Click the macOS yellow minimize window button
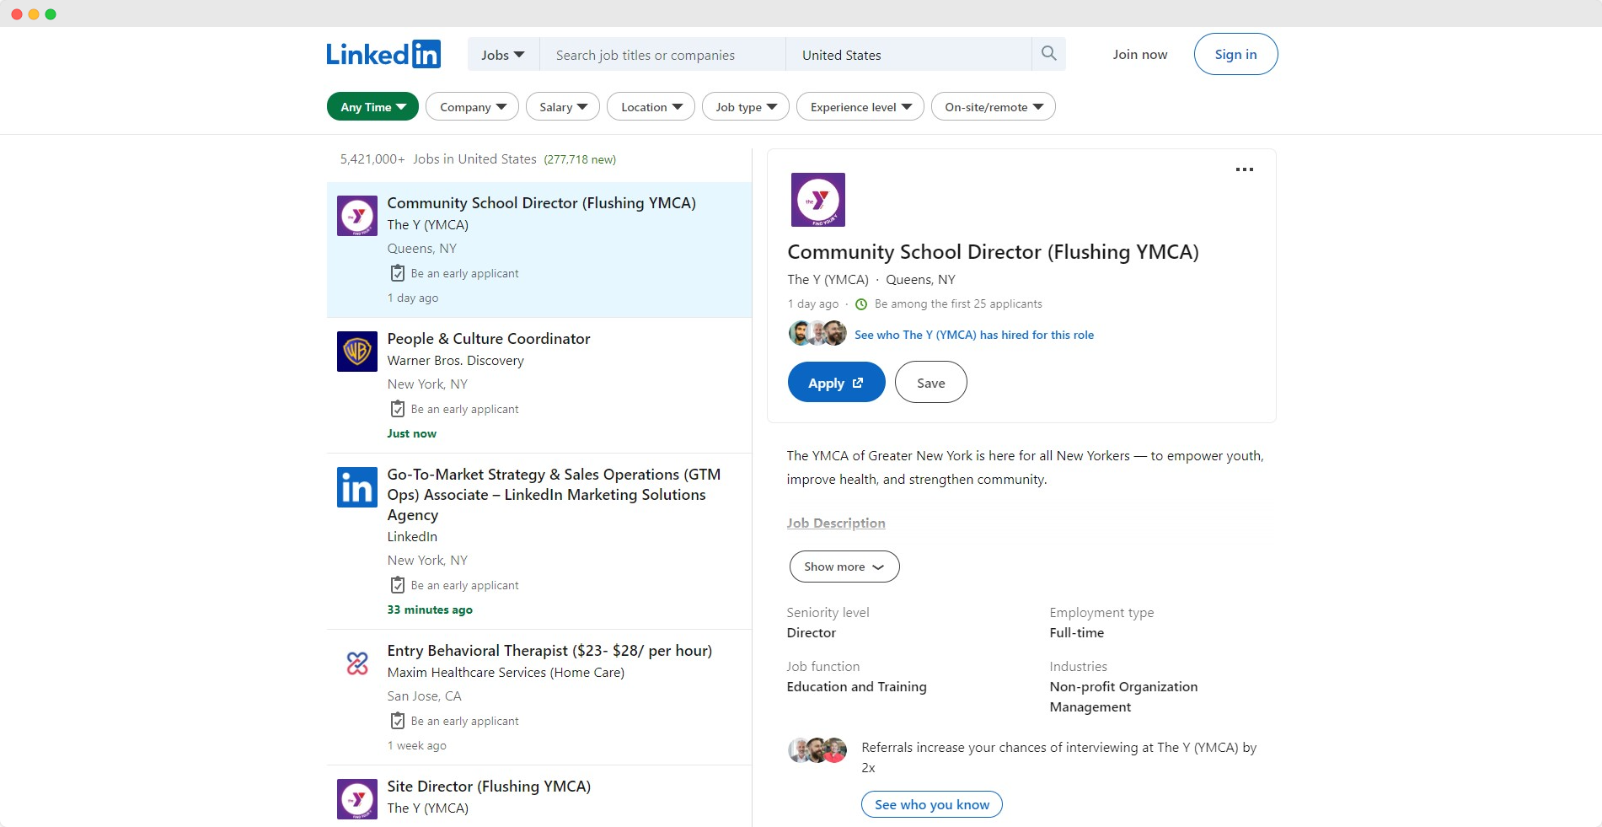This screenshot has width=1602, height=827. [x=34, y=14]
